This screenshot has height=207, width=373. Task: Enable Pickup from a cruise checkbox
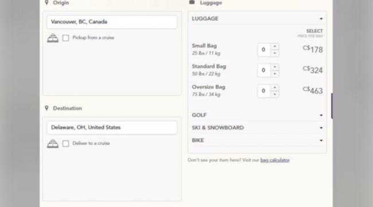pyautogui.click(x=65, y=38)
